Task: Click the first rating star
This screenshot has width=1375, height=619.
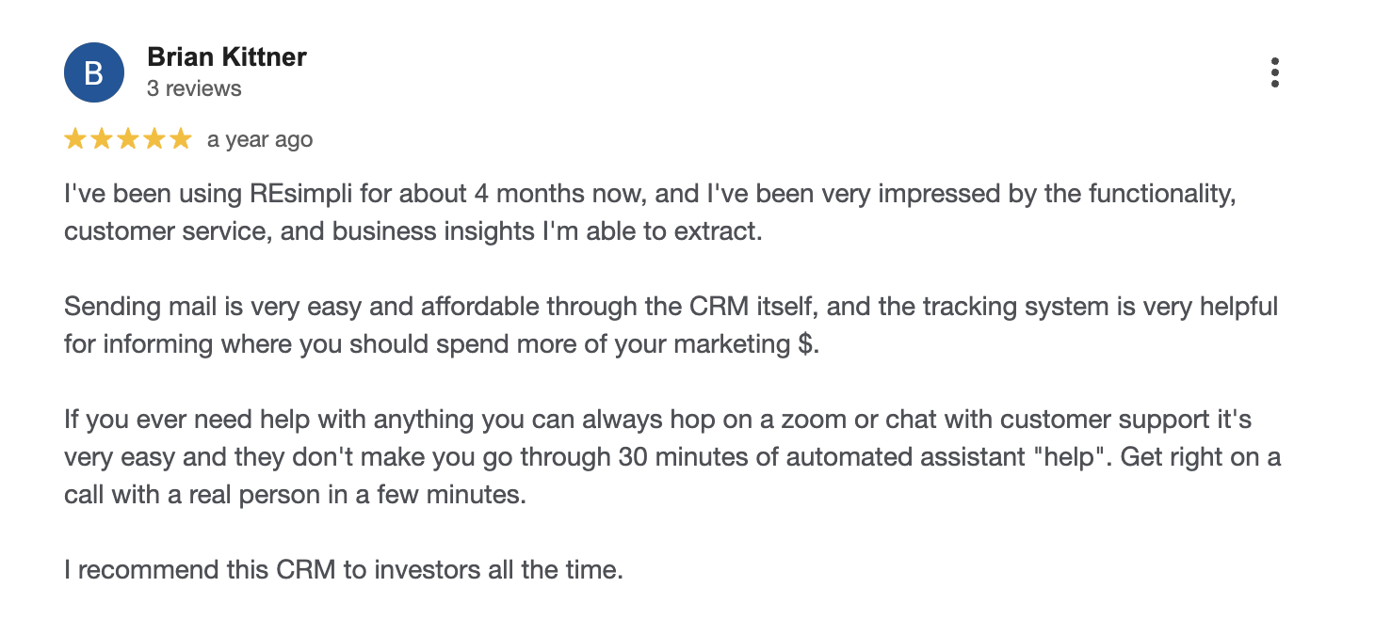Action: pos(74,140)
